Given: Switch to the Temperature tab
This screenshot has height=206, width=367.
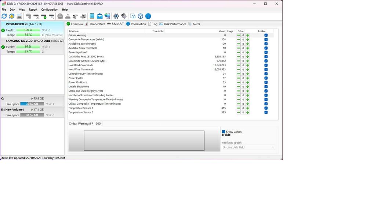Looking at the screenshot, I should coord(95,24).
